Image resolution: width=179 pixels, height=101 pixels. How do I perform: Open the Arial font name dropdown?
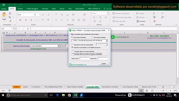point(34,15)
